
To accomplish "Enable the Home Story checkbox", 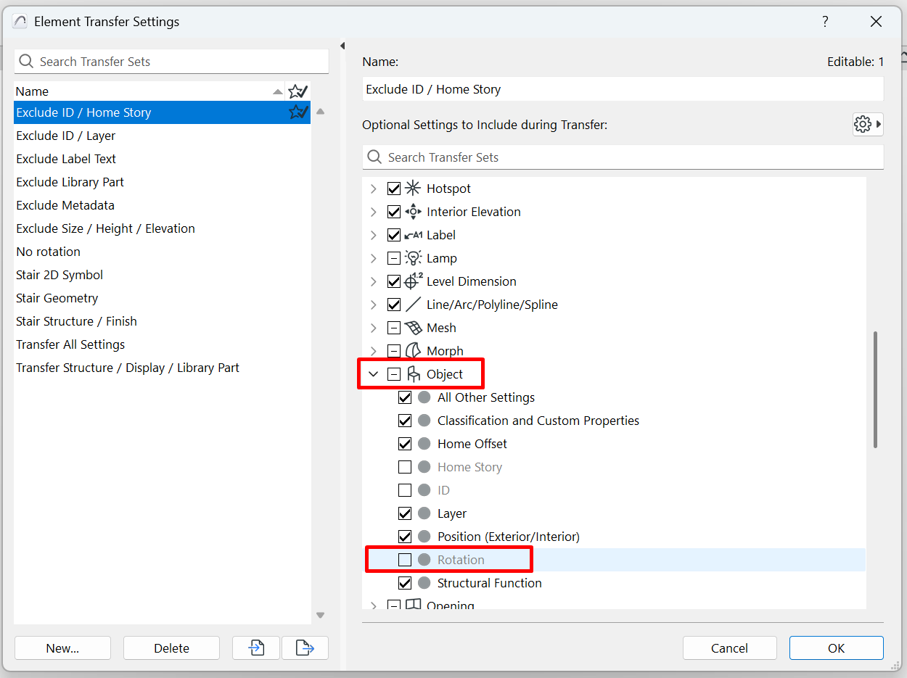I will coord(405,466).
